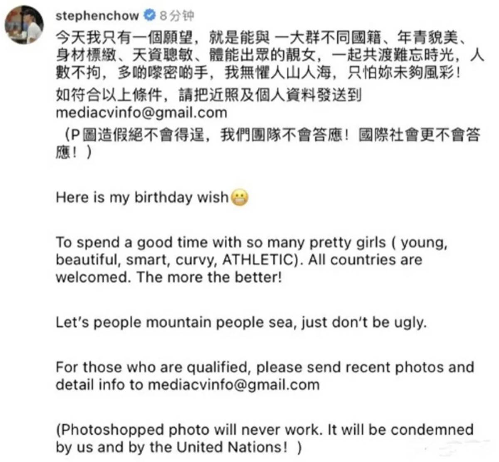Open the mediacvinfo@gmail.com email under Chinese text

pyautogui.click(x=141, y=113)
